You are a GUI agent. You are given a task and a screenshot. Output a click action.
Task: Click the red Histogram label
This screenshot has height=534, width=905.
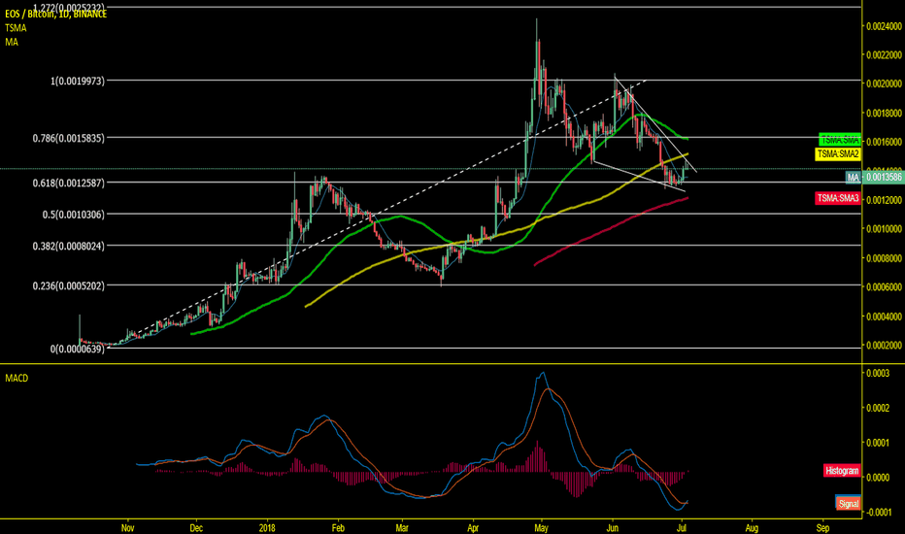point(842,471)
